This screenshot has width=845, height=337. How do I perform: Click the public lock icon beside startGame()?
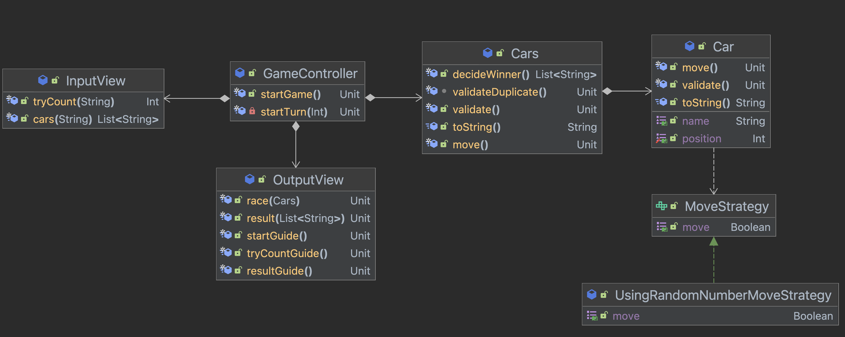(252, 93)
